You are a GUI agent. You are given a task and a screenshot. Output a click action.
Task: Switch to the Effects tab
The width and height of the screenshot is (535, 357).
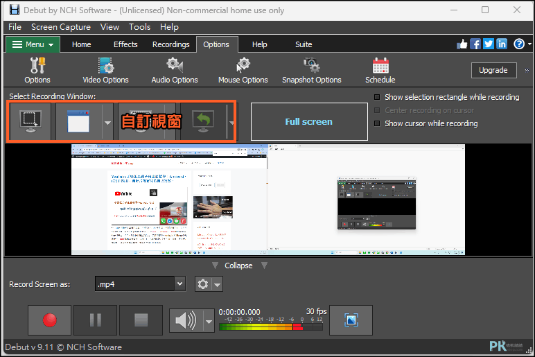coord(125,44)
